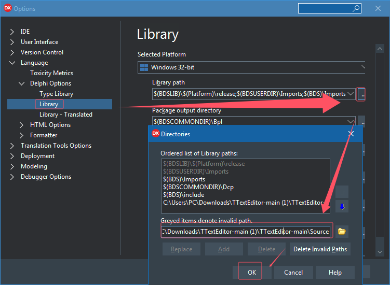
Task: Select the Deployment tree item label
Action: pyautogui.click(x=37, y=156)
